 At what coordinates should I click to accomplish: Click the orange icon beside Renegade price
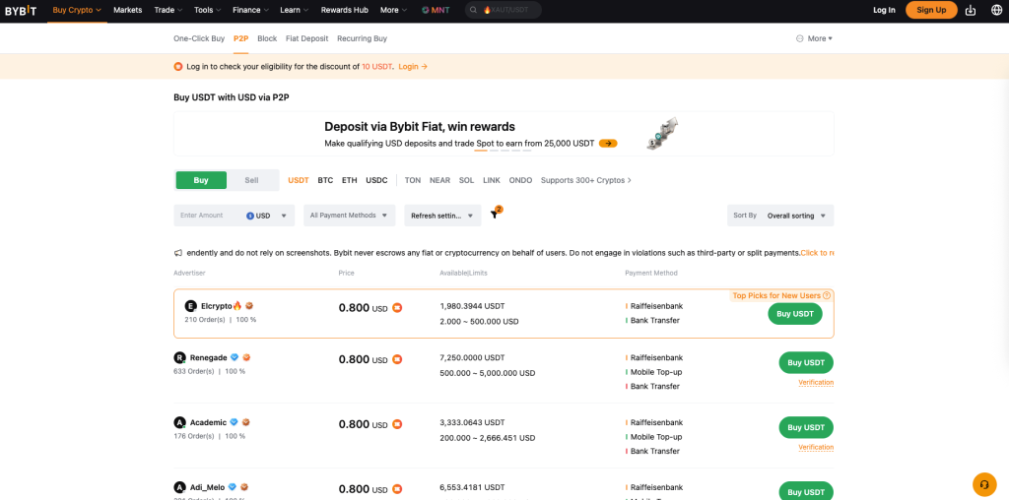click(398, 359)
